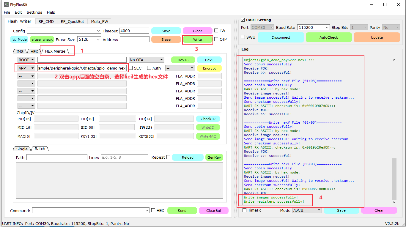Select the Flash_Writer tab
This screenshot has height=227, width=406.
pyautogui.click(x=20, y=21)
